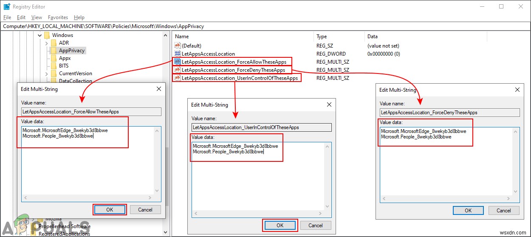Click OK in the ForceDenyTheseApps dialog
The width and height of the screenshot is (531, 237).
tap(468, 210)
